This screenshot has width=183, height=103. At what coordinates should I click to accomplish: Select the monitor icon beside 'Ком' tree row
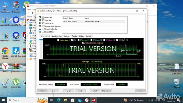coord(30,23)
